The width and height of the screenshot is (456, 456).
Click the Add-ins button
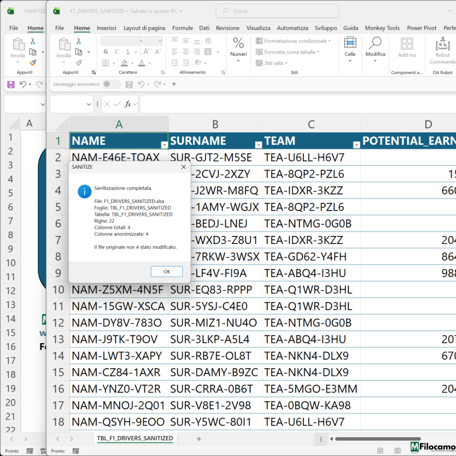[407, 48]
